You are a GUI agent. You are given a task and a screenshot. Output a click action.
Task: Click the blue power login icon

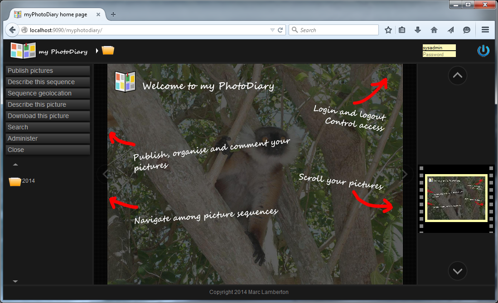[483, 51]
